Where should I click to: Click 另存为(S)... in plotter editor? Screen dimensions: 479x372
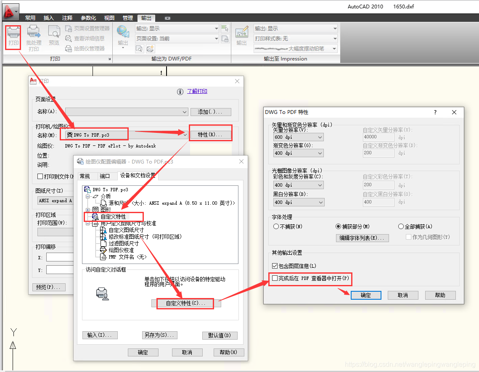[159, 335]
